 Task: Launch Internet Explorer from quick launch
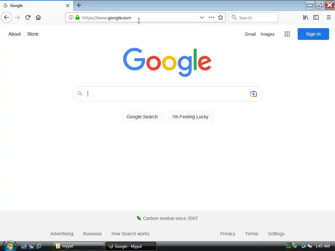tap(39, 246)
